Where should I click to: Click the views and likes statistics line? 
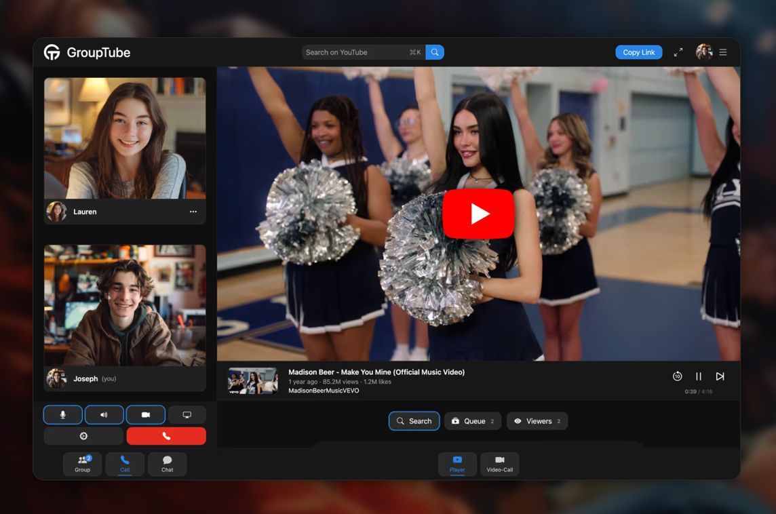(340, 381)
